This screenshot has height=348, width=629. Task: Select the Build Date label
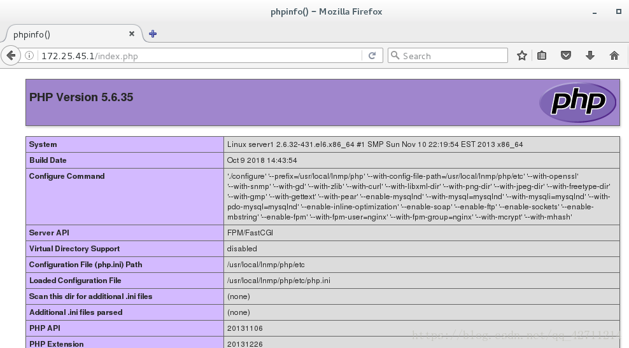[x=48, y=160]
